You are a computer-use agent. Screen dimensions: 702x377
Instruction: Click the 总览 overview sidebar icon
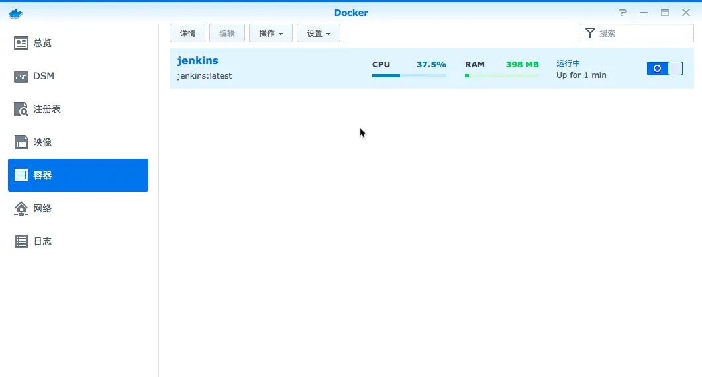[x=21, y=43]
